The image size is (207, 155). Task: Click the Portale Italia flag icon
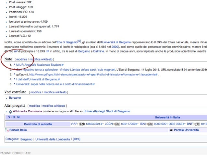click(7, 130)
